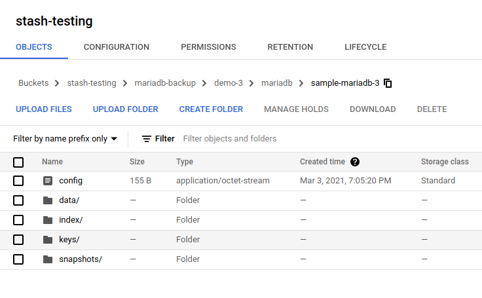Screen dimensions: 482x298
Task: Tick the snapshots/ folder checkbox
Action: coord(18,259)
